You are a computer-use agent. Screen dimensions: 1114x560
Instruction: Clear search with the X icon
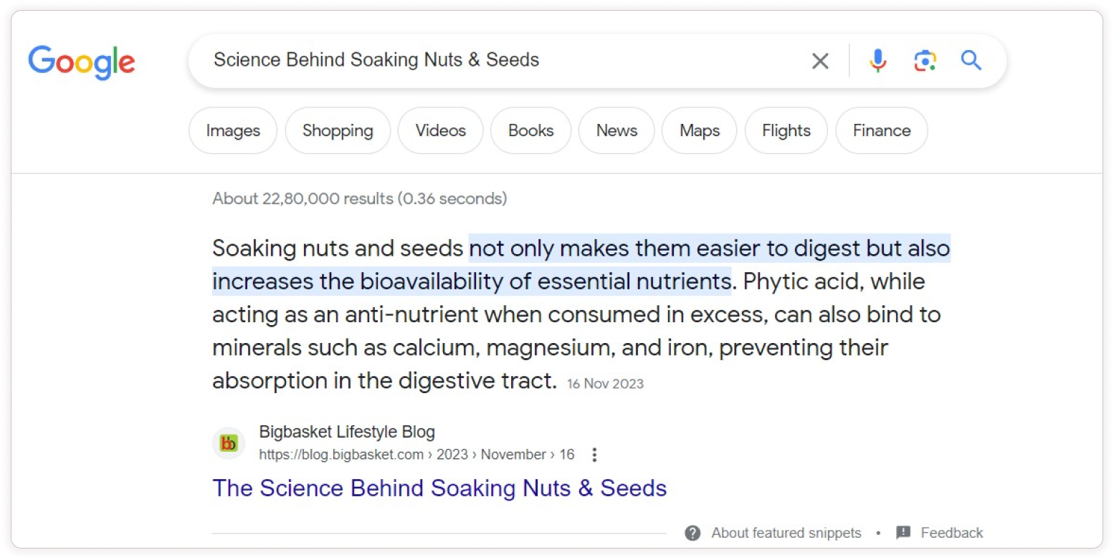820,61
